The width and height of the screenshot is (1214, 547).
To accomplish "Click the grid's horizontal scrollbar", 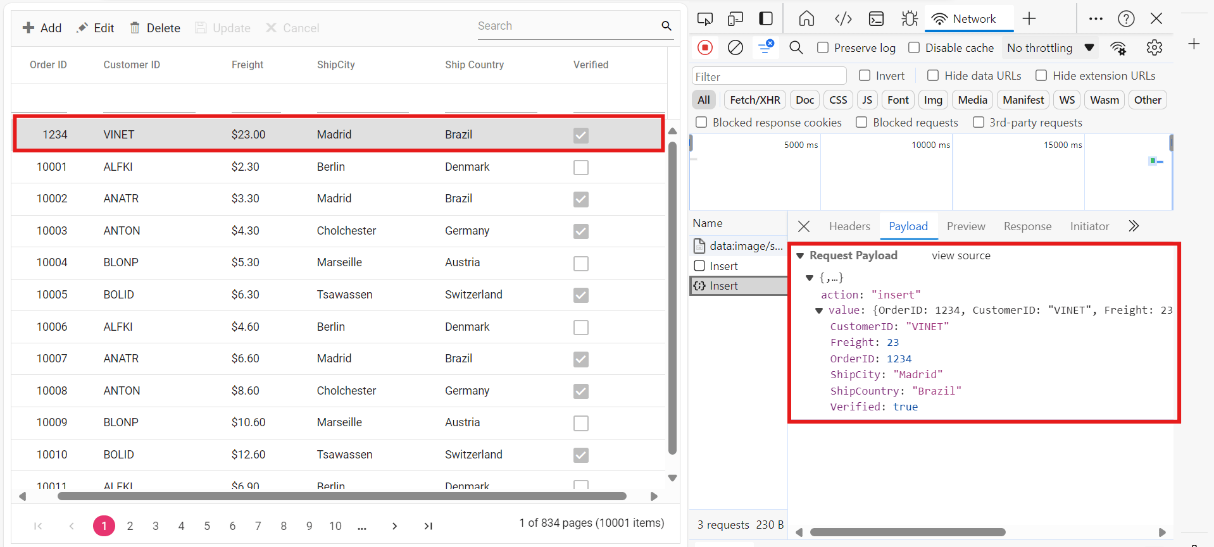I will pos(342,496).
